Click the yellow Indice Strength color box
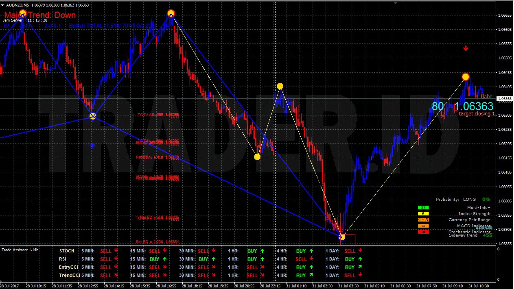This screenshot has width=514, height=289. [x=422, y=213]
